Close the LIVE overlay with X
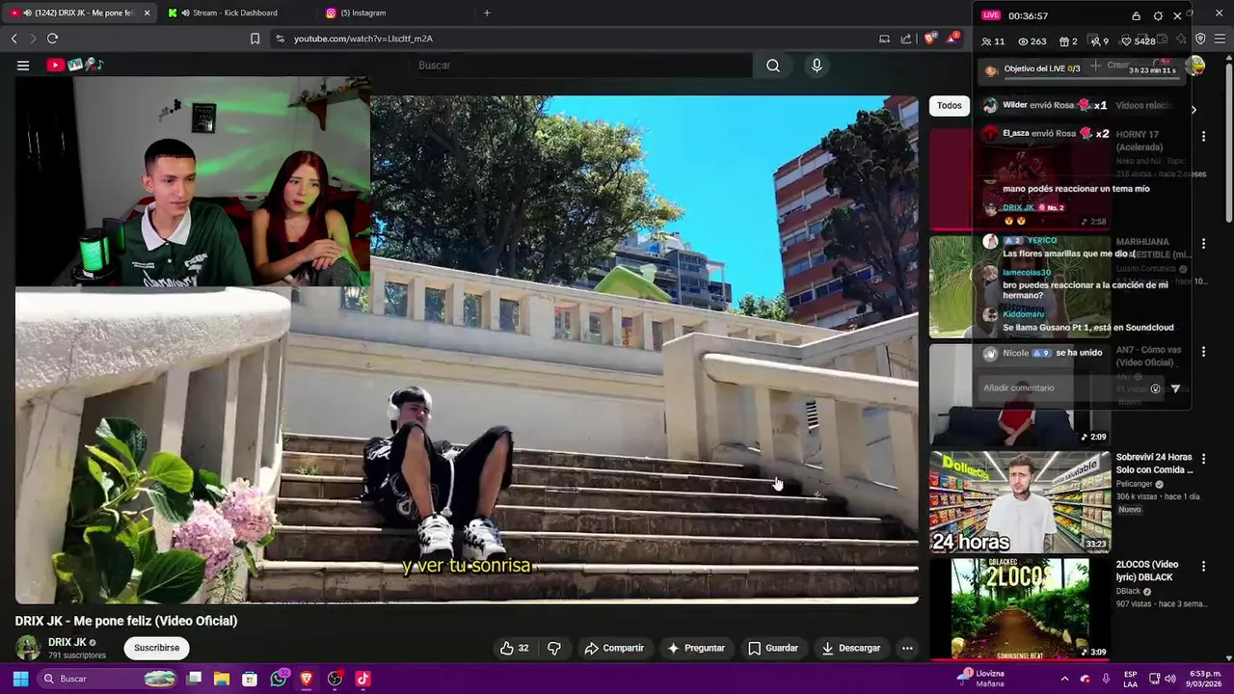Screen dimensions: 1234x694 pos(1177,16)
